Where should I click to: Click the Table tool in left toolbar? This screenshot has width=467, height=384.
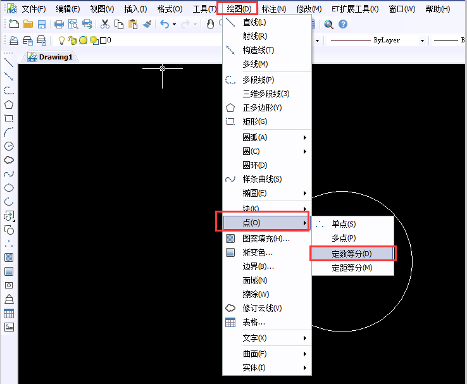(9, 313)
